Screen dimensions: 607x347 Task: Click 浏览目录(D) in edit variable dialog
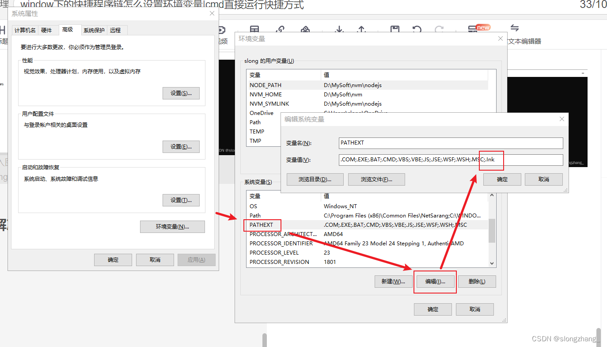pyautogui.click(x=315, y=179)
